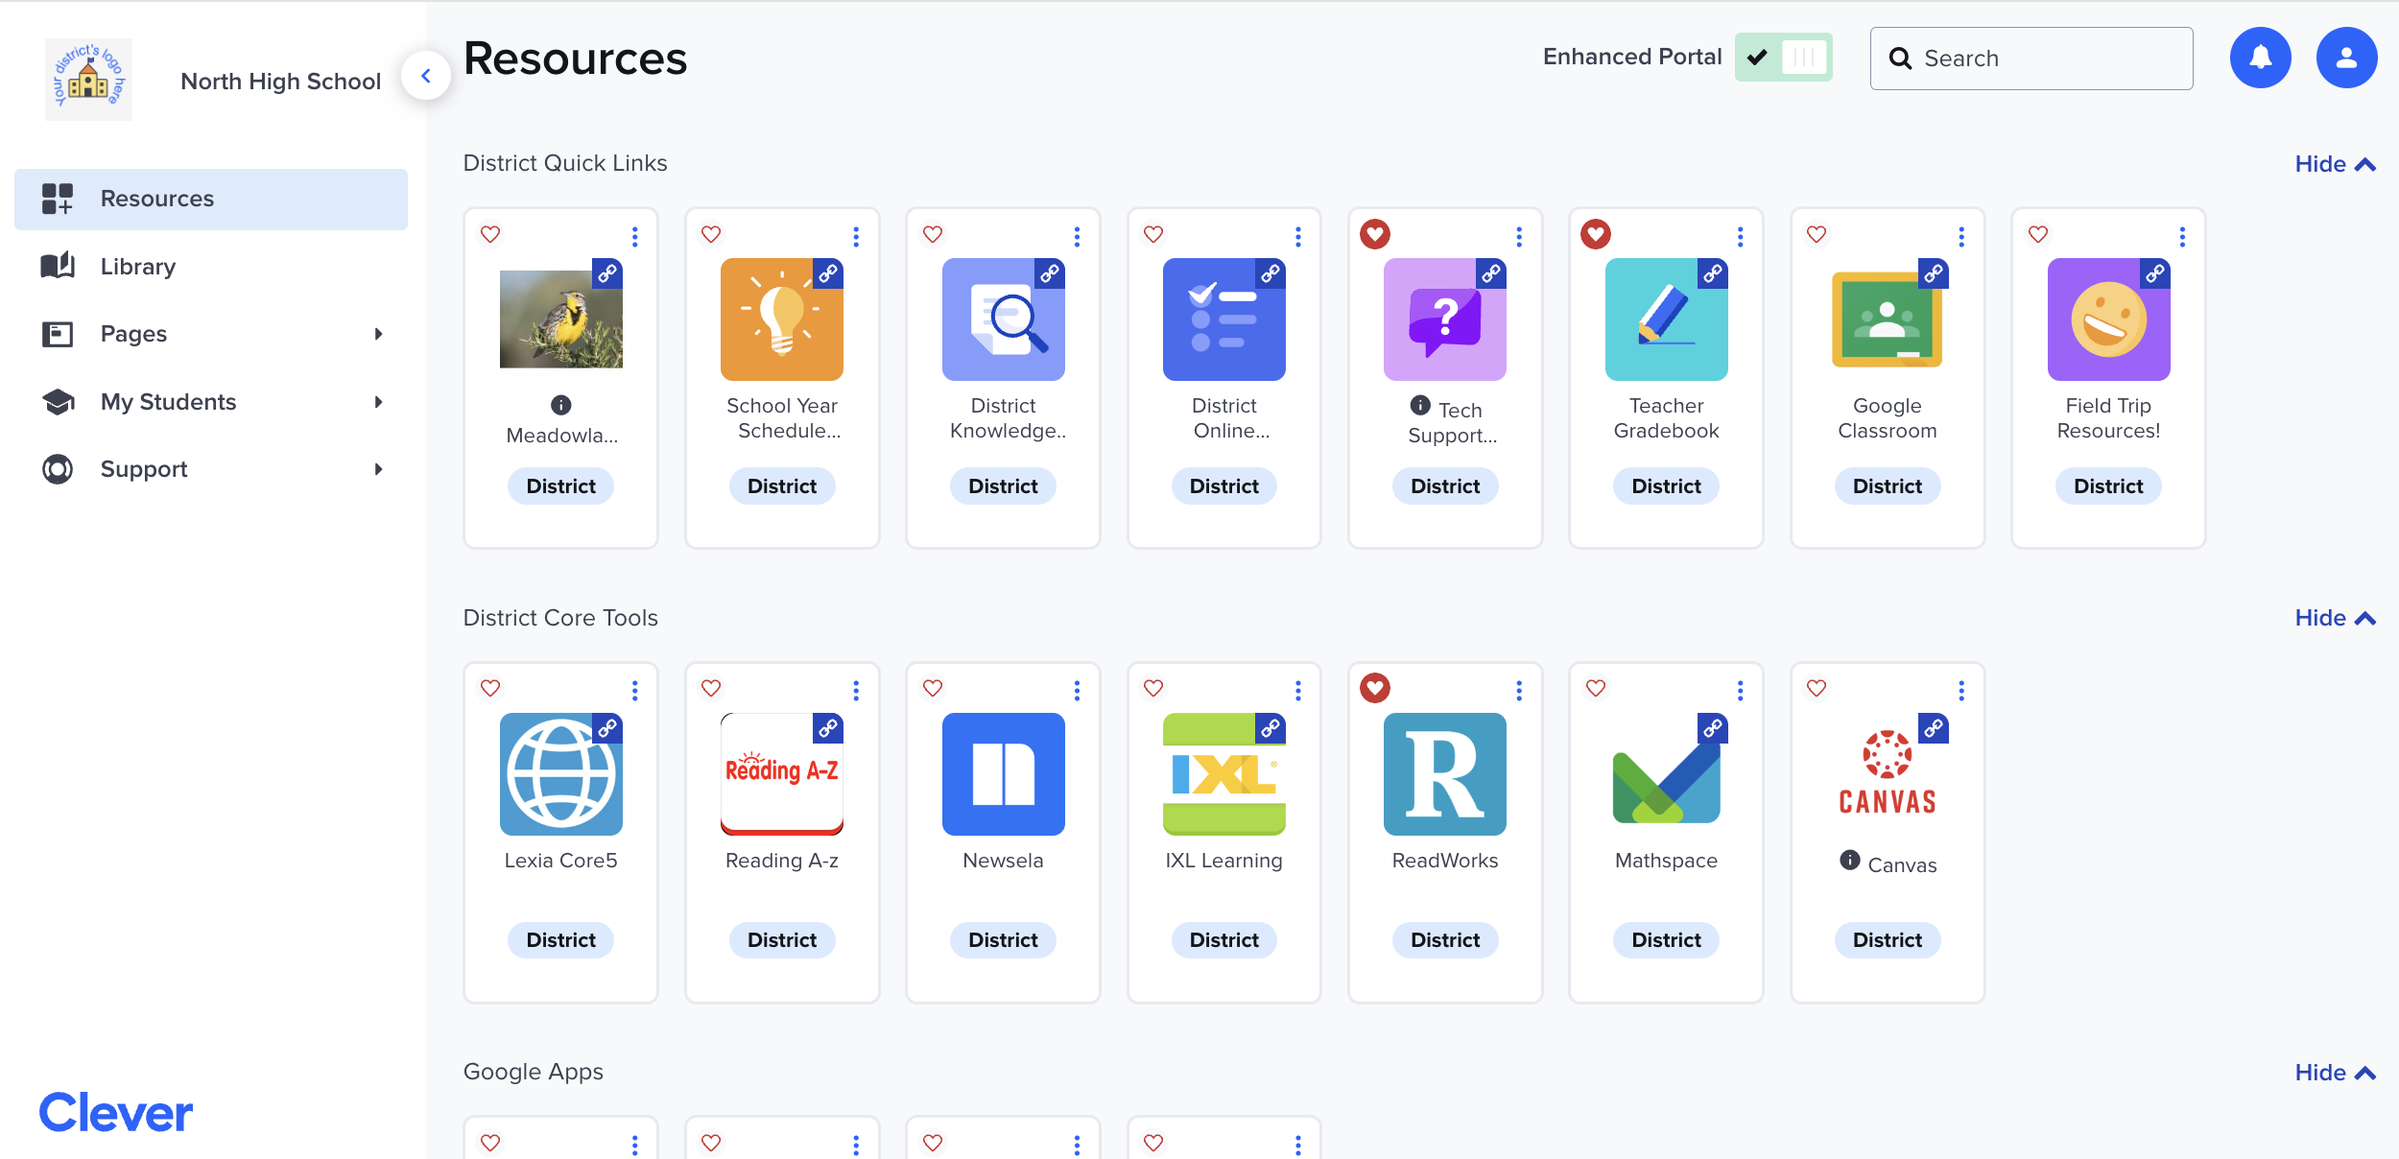
Task: Click the info icon beside Tech Support
Action: point(1420,406)
